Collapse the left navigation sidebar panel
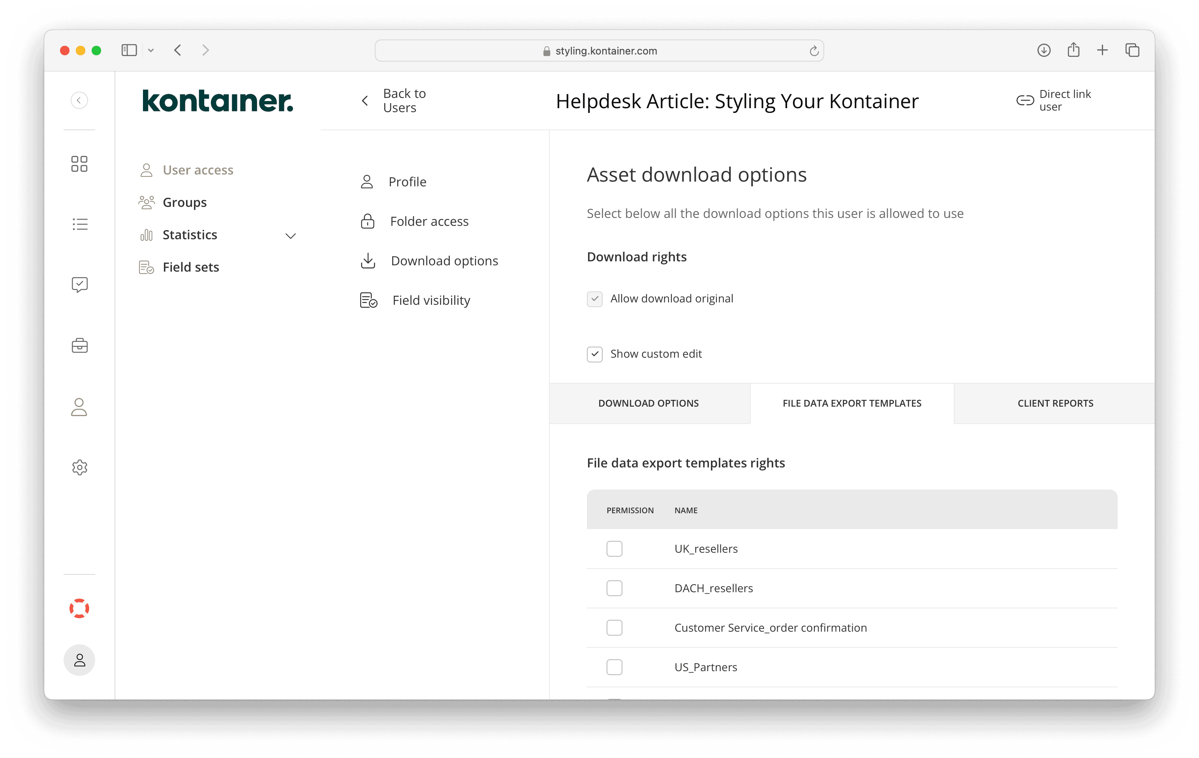1199x758 pixels. coord(79,99)
